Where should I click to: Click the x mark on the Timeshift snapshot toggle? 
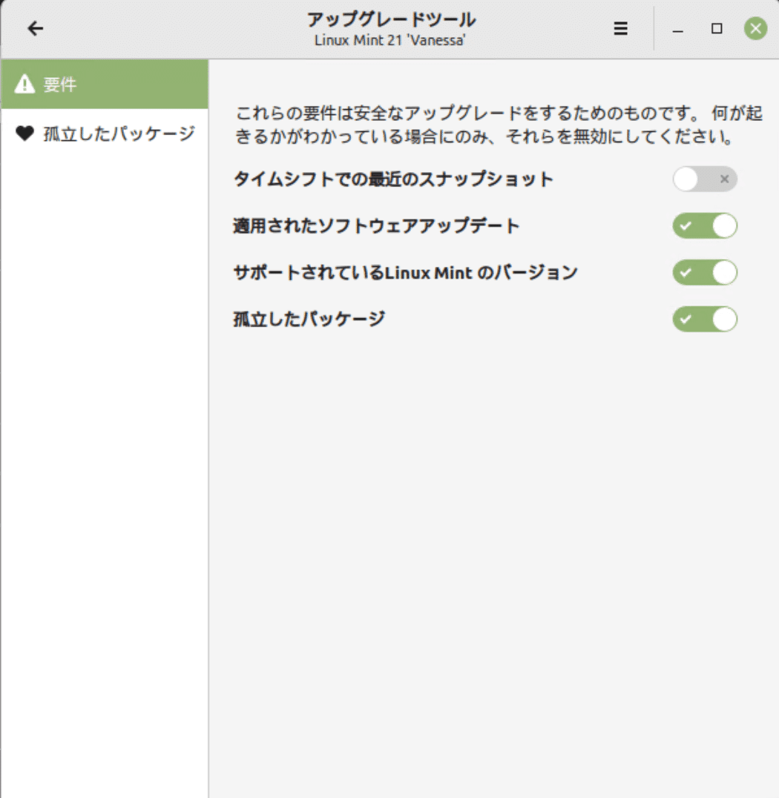(x=725, y=179)
